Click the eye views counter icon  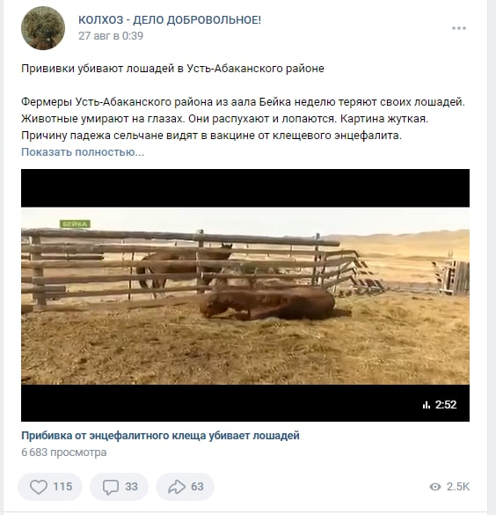435,487
